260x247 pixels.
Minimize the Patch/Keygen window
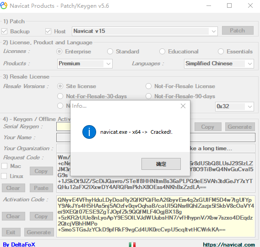point(209,5)
